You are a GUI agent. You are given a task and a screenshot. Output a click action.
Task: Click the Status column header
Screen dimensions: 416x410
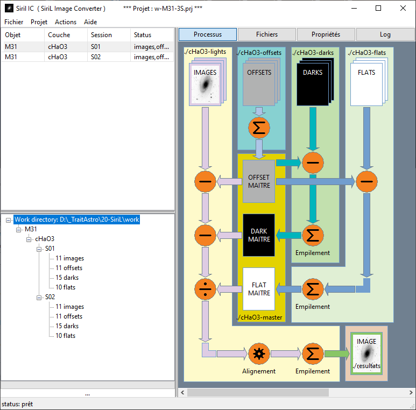[152, 35]
